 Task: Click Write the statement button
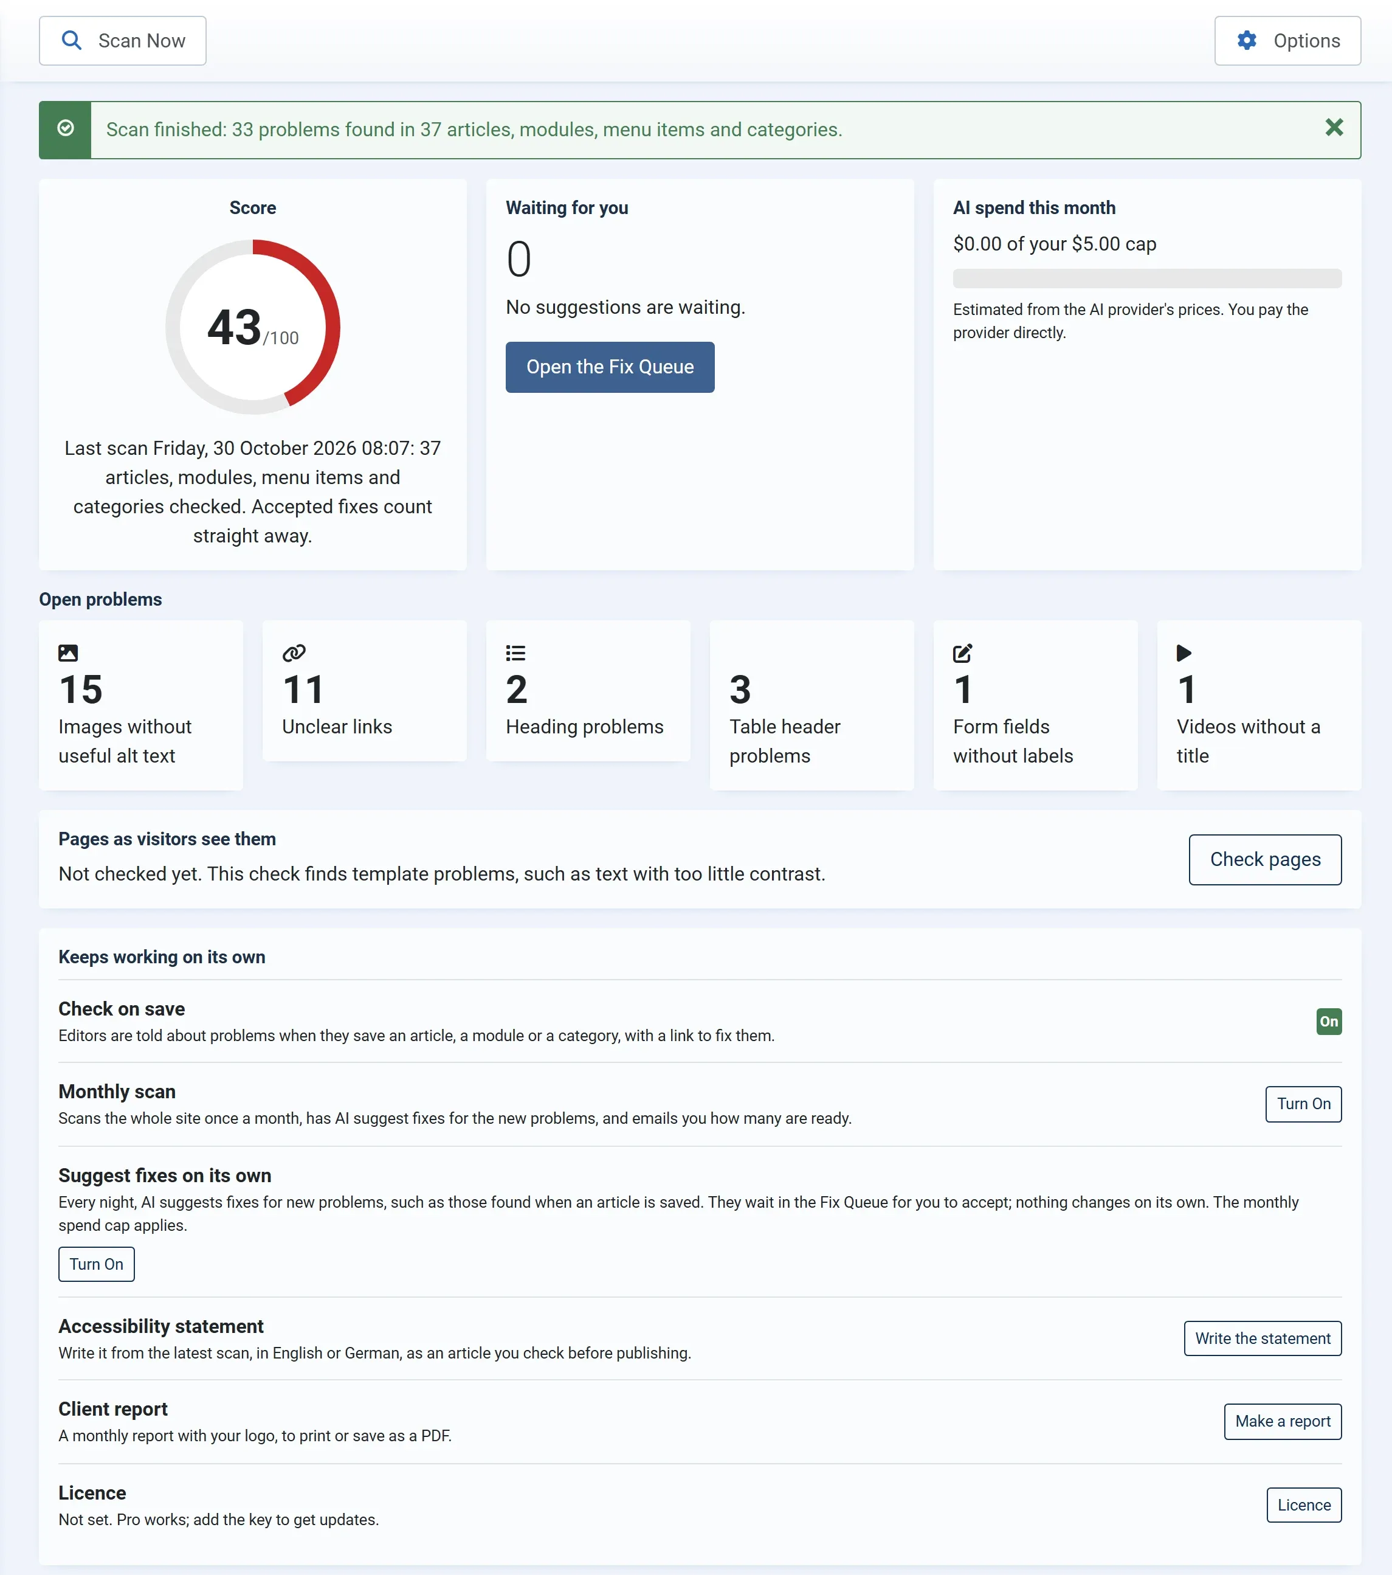click(x=1262, y=1338)
